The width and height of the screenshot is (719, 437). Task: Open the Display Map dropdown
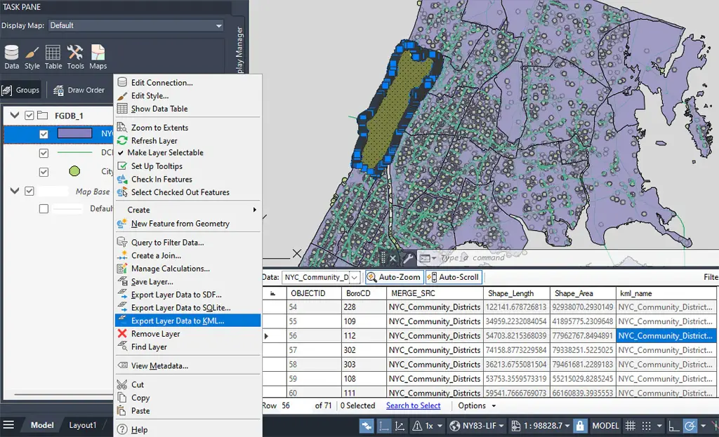136,26
